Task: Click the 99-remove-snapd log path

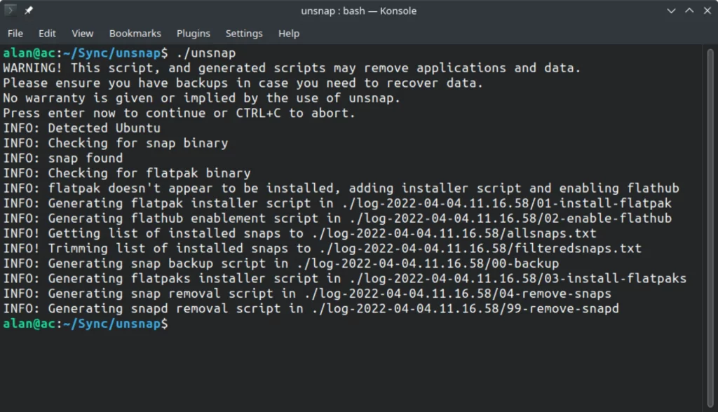Action: 466,308
